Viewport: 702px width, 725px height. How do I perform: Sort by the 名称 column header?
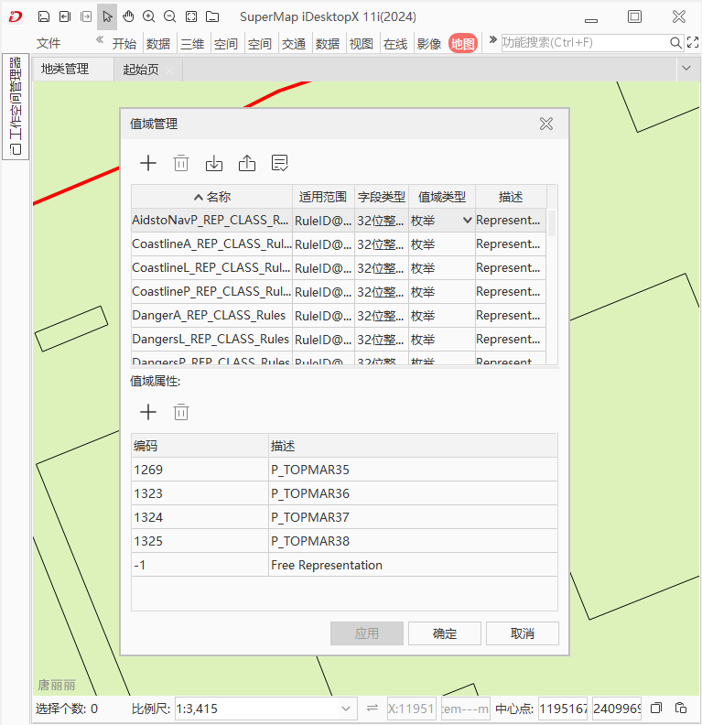tap(211, 197)
